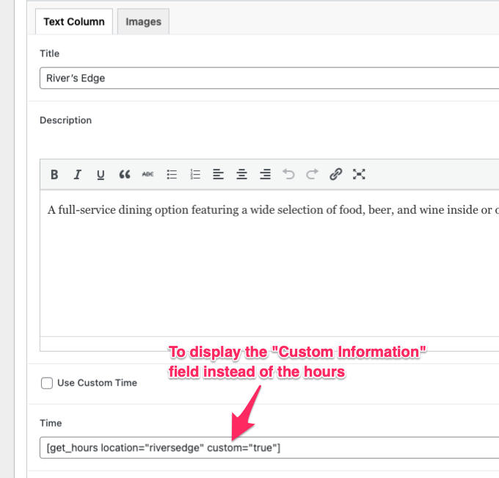499x478 pixels.
Task: Enable the Use Custom Time checkbox
Action: coord(47,383)
